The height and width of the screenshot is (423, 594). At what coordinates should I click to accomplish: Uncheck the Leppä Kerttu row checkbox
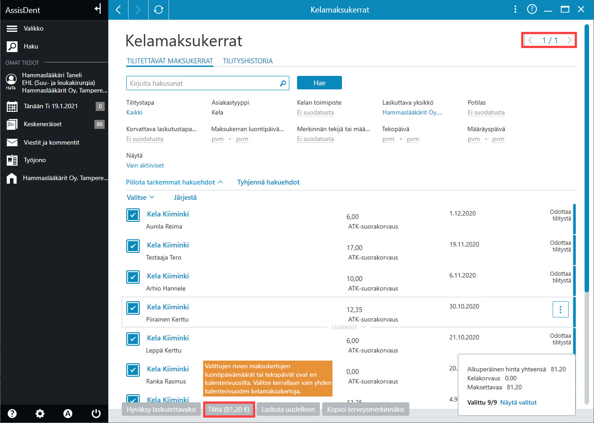(x=133, y=339)
